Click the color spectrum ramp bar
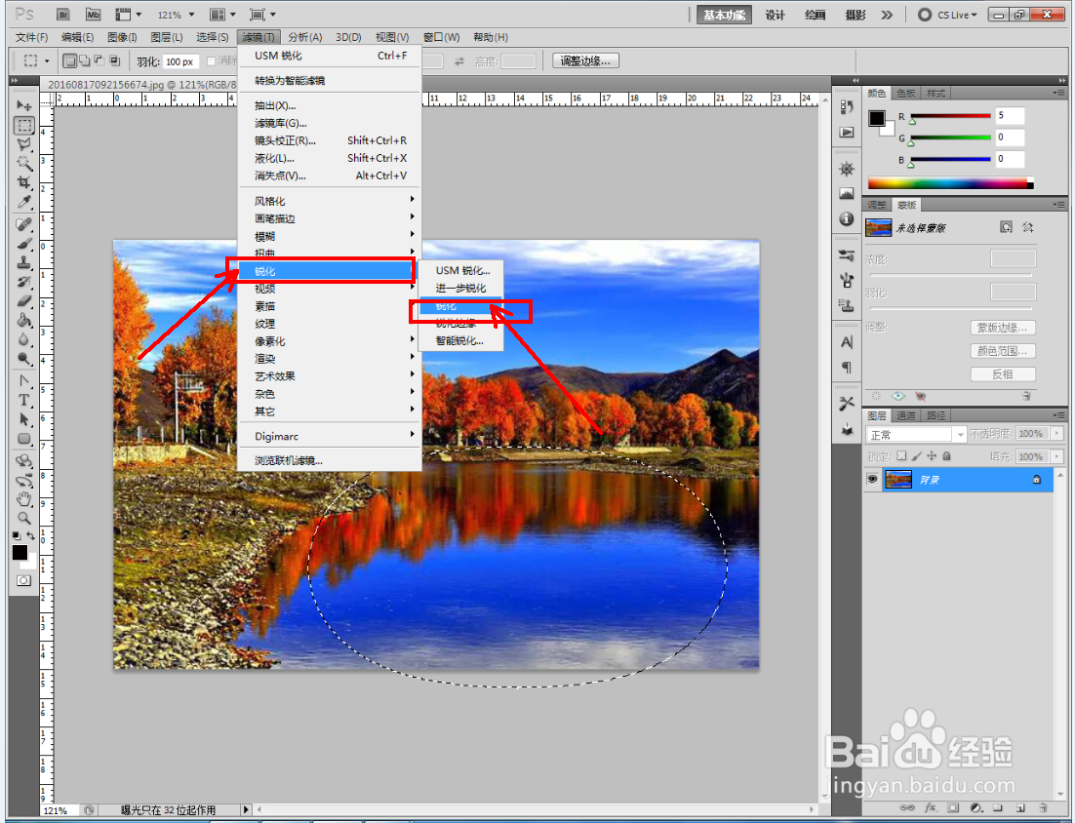 coord(950,183)
